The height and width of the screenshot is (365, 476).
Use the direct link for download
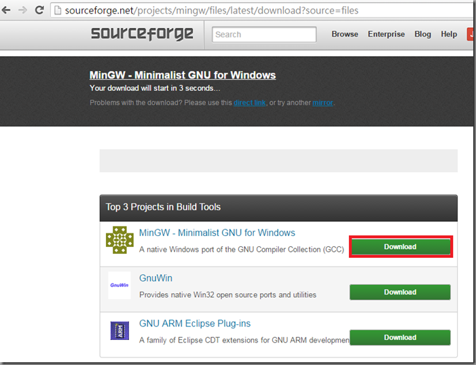(x=249, y=102)
